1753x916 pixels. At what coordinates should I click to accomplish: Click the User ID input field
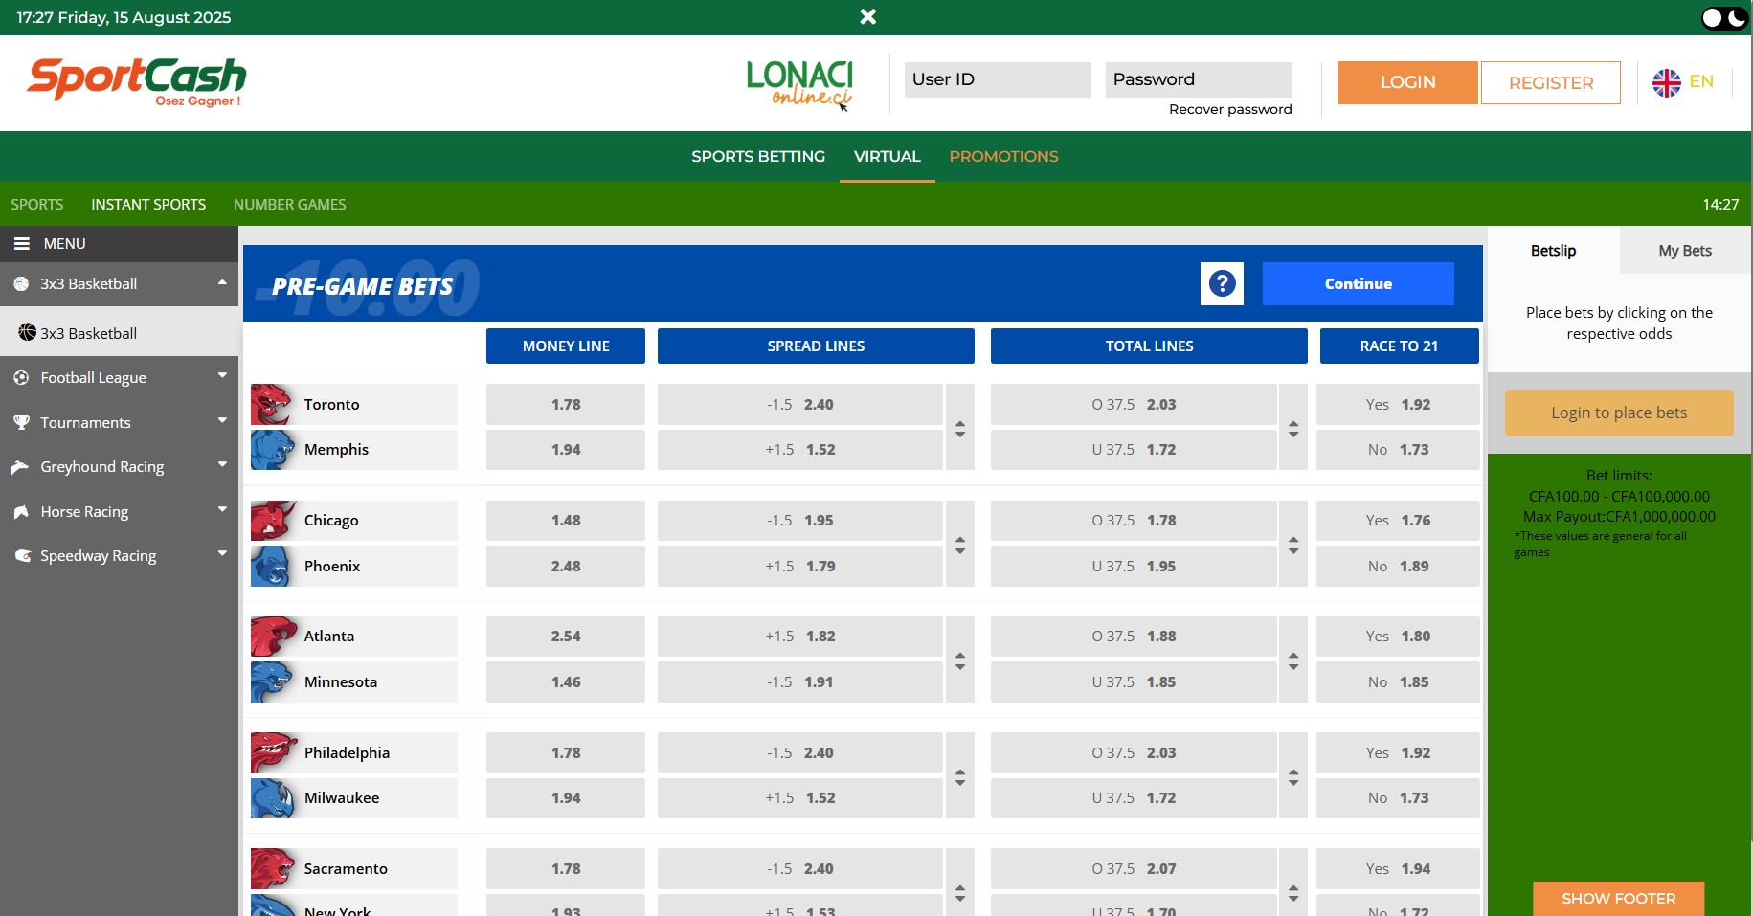coord(997,79)
